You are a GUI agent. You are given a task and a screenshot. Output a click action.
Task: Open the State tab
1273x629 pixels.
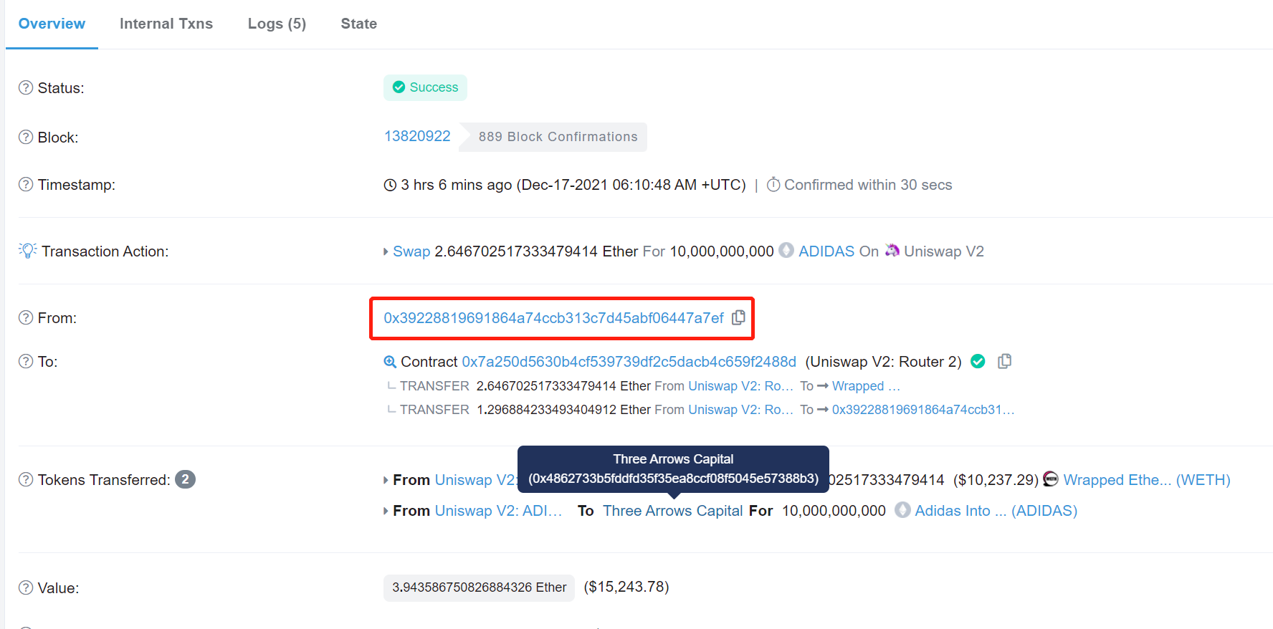(358, 24)
